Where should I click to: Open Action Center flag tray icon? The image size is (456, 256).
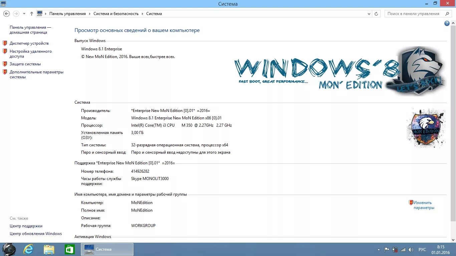tap(387, 249)
